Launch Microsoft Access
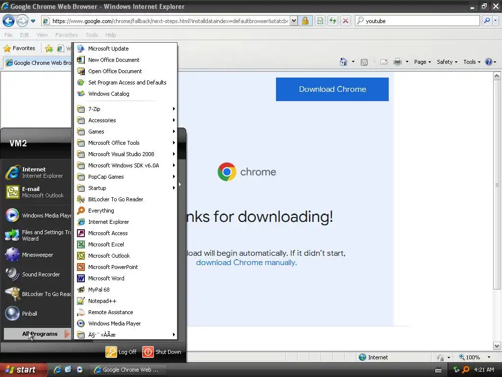 [125, 233]
